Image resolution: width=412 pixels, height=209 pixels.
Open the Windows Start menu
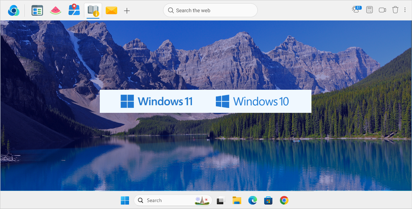coord(125,200)
